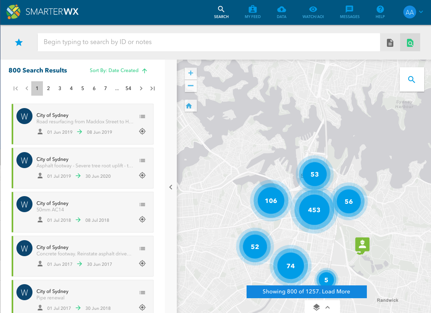Click the 106 map cluster
The image size is (431, 313).
point(271,201)
